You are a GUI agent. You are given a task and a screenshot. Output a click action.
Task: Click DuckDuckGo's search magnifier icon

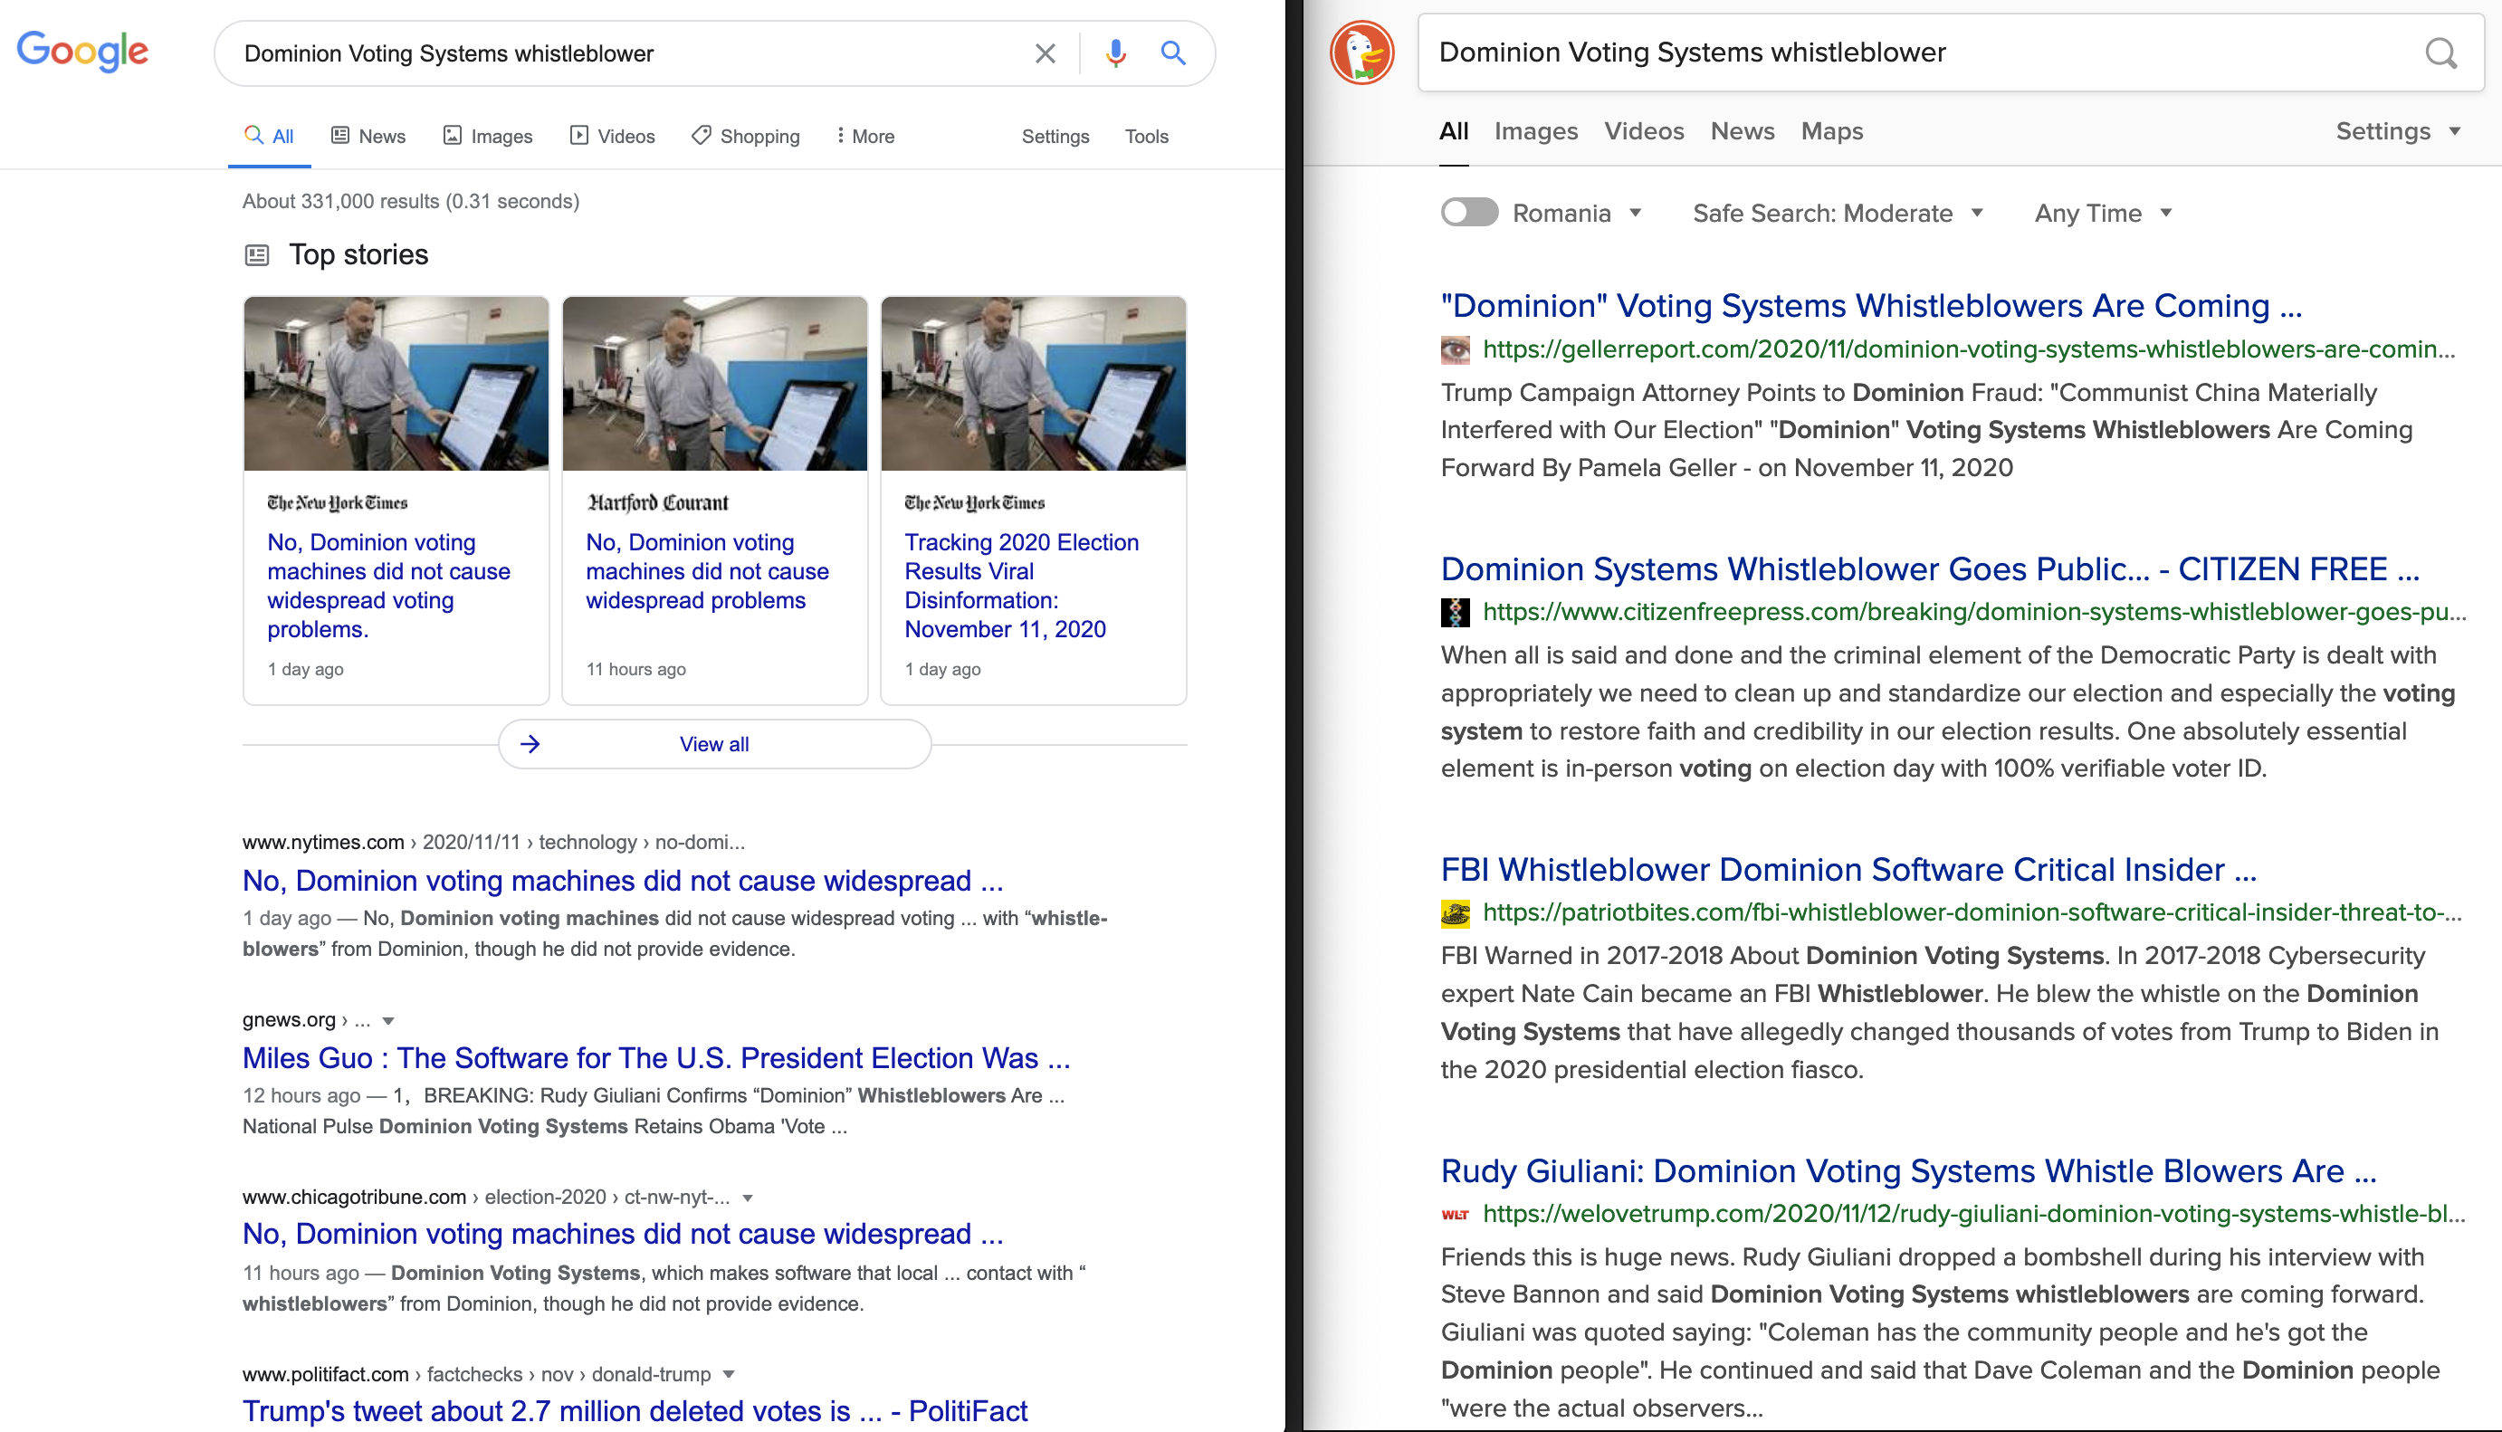coord(2440,53)
